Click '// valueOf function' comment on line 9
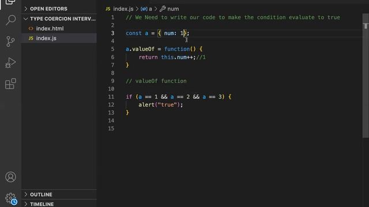Viewport: 369px width, 207px height. [156, 81]
